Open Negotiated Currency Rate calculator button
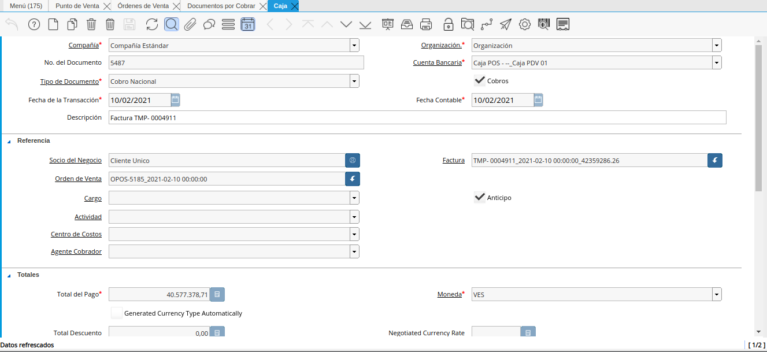This screenshot has width=767, height=352. [528, 332]
